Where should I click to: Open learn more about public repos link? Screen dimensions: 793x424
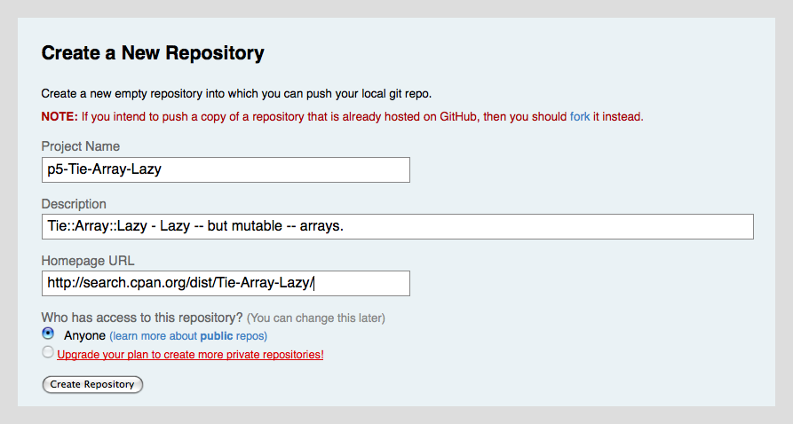pos(188,336)
